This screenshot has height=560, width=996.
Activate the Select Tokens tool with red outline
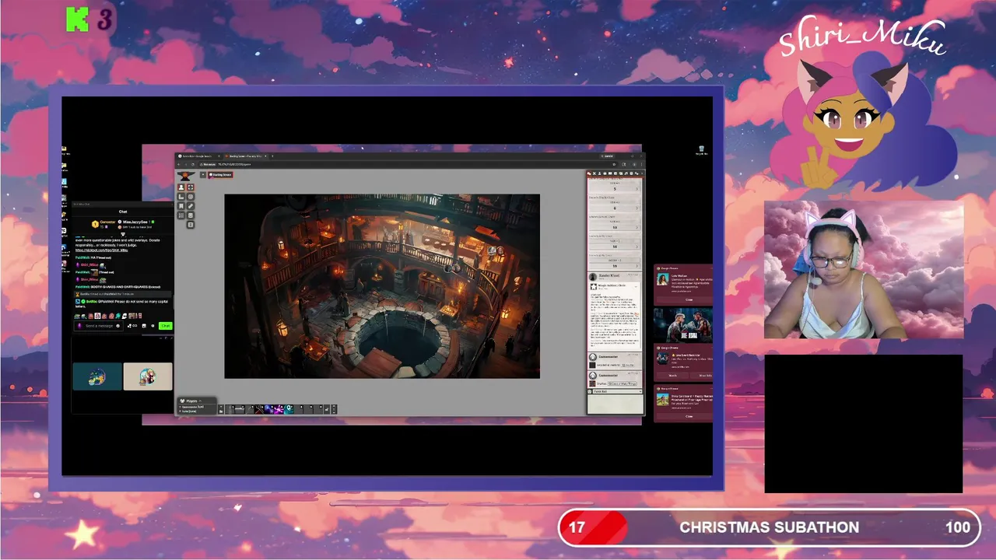[191, 187]
